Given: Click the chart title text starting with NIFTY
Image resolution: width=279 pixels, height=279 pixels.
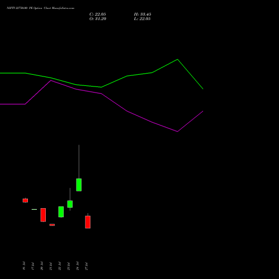Looking at the screenshot, I should 40,8.
